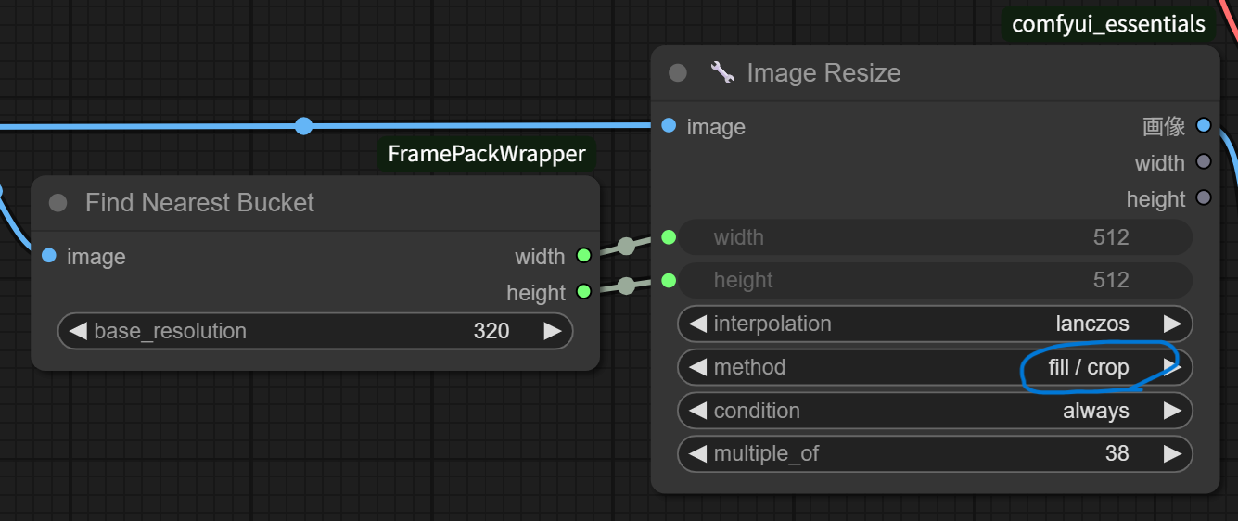Decrease multiple_of value with left arrow
The height and width of the screenshot is (521, 1238).
pos(697,453)
